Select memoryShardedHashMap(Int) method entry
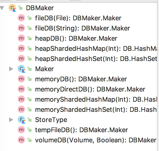This screenshot has height=151, width=159. [x=96, y=100]
